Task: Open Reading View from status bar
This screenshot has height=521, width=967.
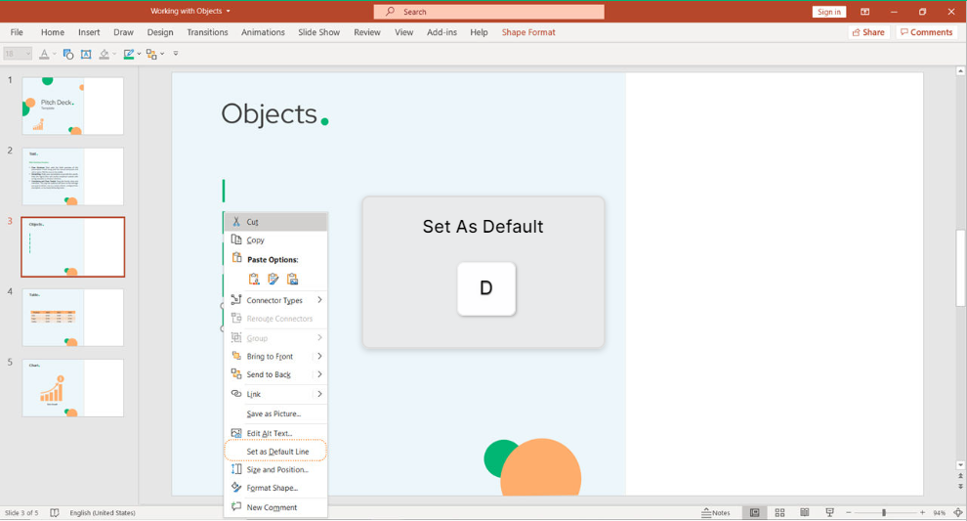Action: [x=804, y=513]
